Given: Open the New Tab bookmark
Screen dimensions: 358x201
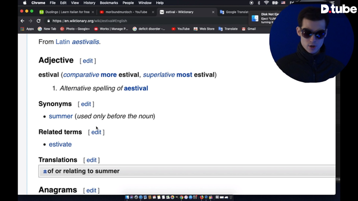Looking at the screenshot, I should coord(47,28).
